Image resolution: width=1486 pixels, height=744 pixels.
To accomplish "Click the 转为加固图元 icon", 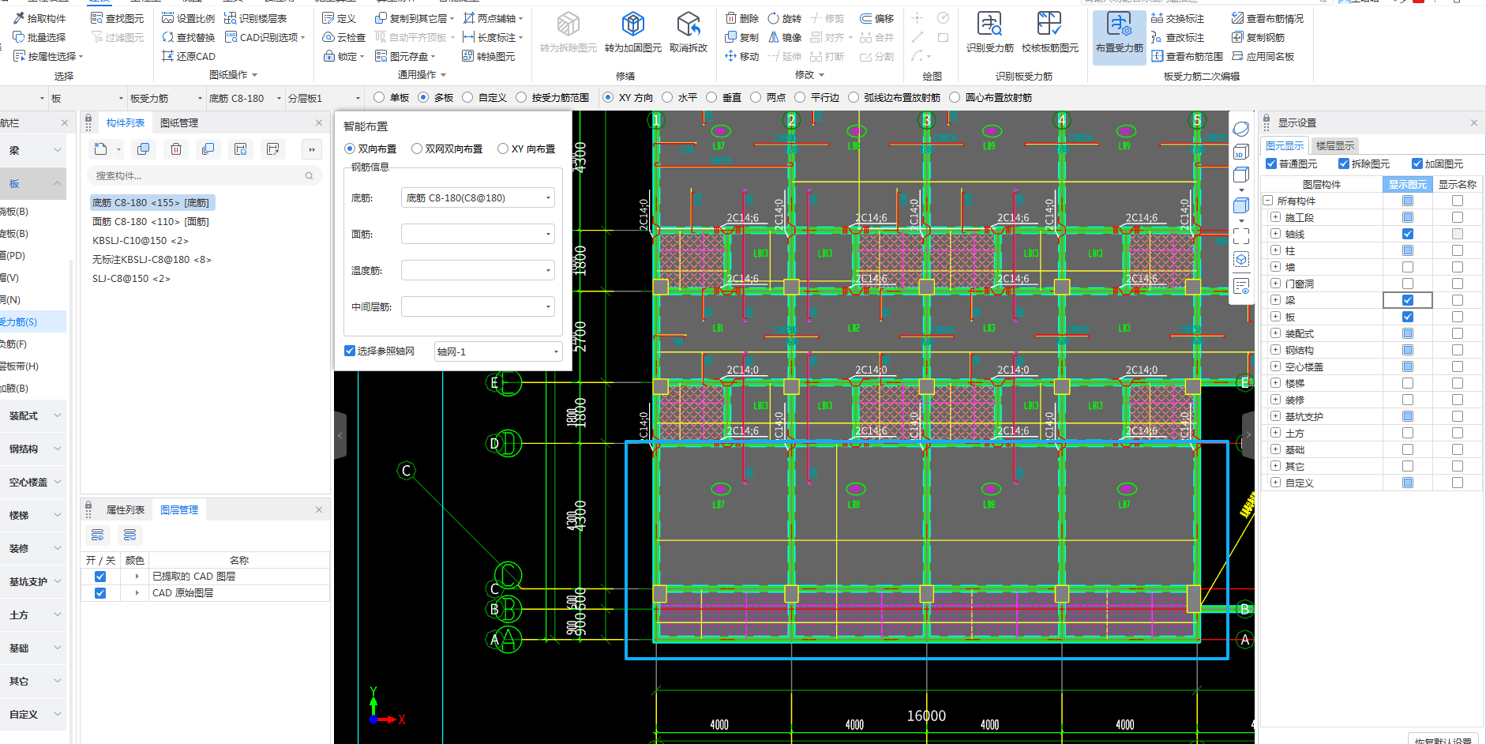I will [x=632, y=25].
